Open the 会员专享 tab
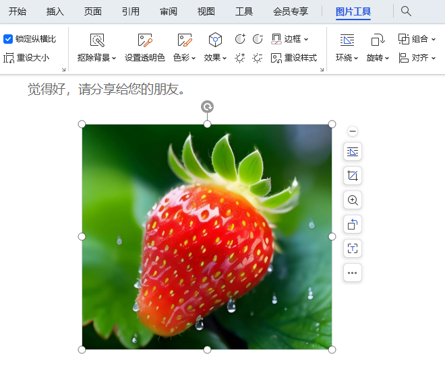The height and width of the screenshot is (383, 445). point(291,11)
